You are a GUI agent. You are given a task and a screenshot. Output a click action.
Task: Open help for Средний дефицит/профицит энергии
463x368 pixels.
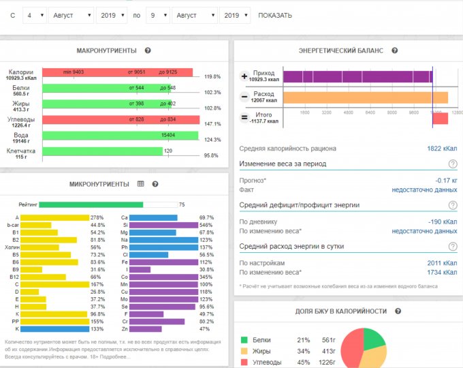pos(453,205)
